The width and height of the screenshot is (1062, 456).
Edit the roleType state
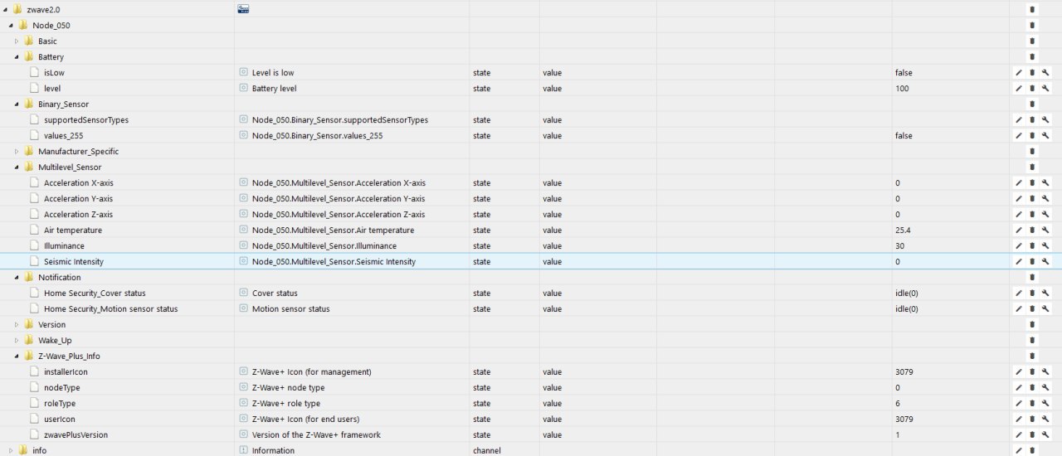click(1018, 404)
